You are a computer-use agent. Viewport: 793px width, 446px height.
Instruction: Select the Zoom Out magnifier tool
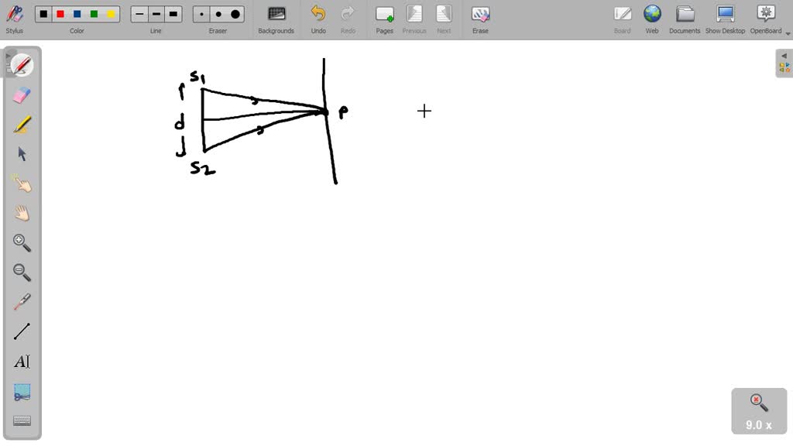(x=21, y=272)
